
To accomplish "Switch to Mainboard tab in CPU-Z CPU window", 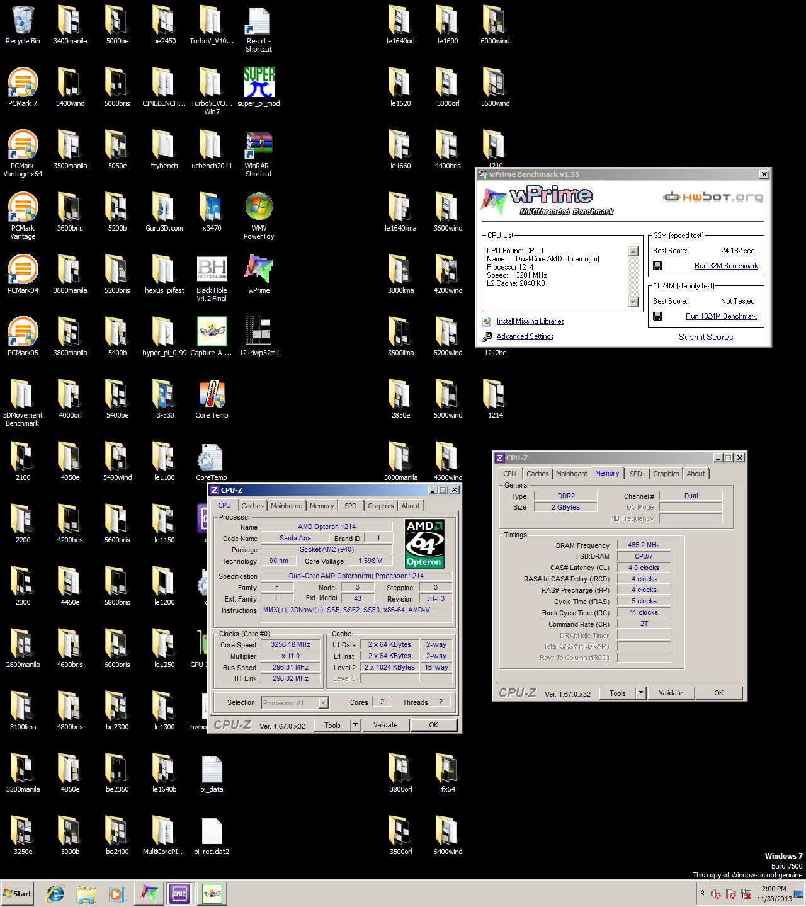I will pos(287,506).
